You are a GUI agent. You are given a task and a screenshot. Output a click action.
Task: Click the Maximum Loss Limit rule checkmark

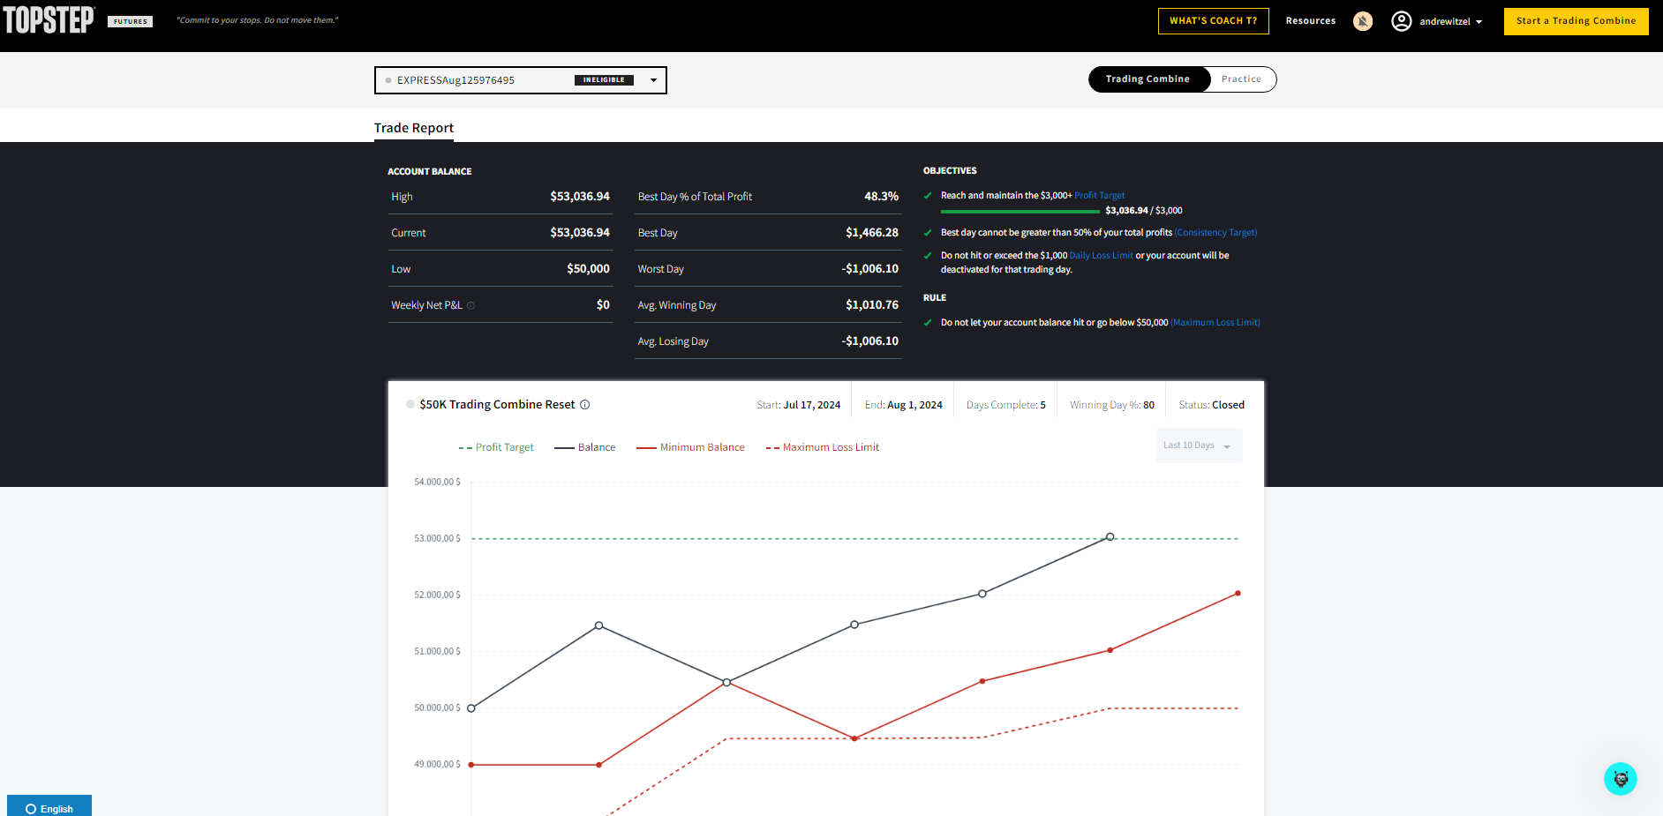(x=928, y=323)
